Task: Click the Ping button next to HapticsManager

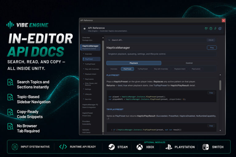Action: (212, 48)
